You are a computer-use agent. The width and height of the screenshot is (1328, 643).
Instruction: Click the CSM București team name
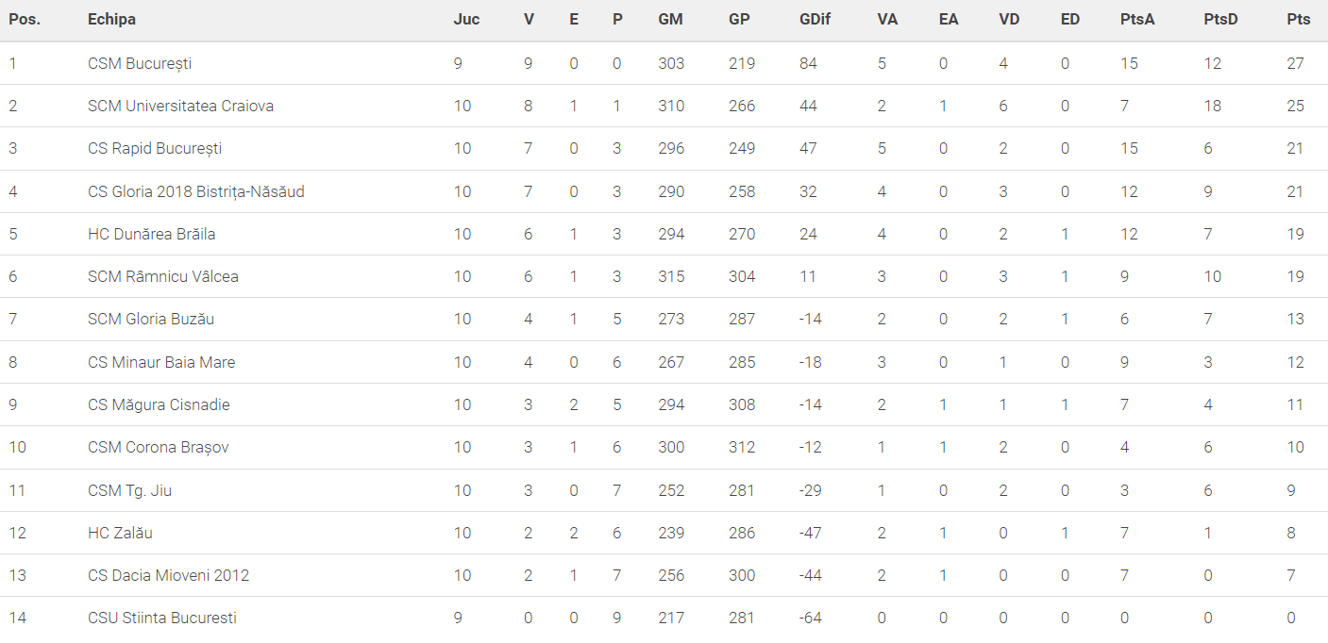coord(140,63)
